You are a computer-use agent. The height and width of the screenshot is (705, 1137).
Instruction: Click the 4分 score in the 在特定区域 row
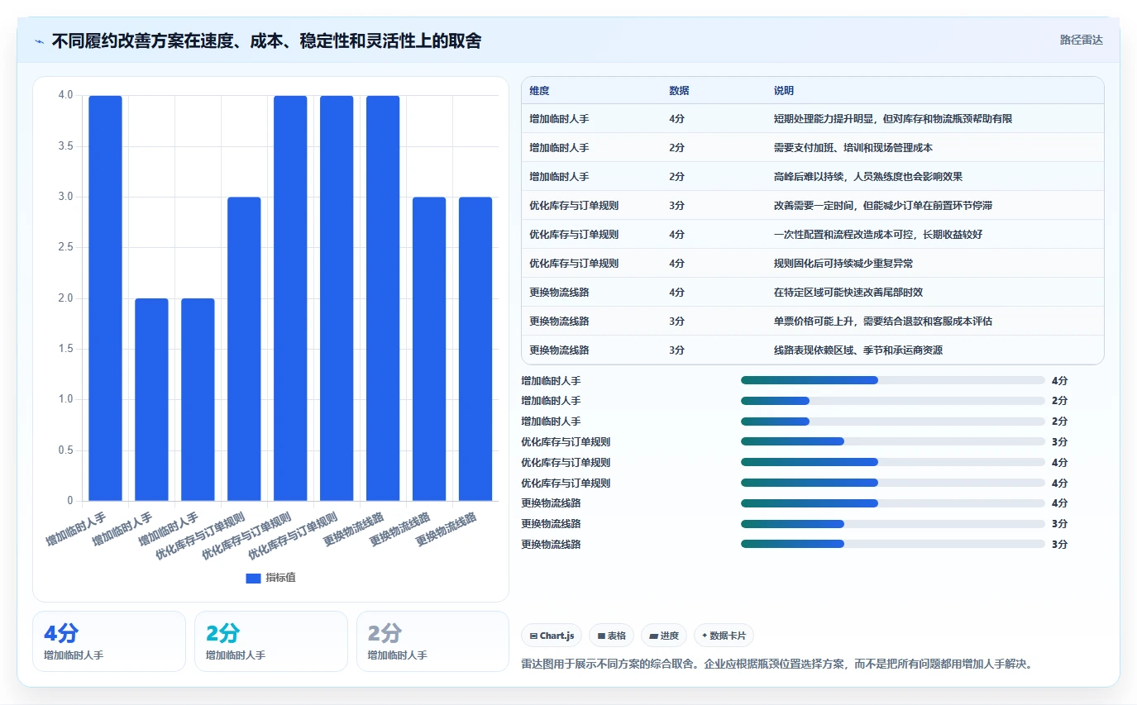click(676, 293)
